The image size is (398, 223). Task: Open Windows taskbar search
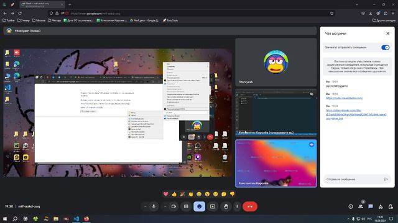(15, 219)
